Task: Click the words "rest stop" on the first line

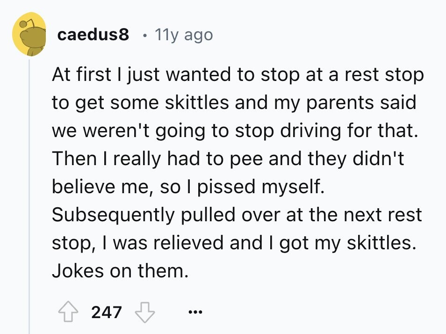Action: 384,75
